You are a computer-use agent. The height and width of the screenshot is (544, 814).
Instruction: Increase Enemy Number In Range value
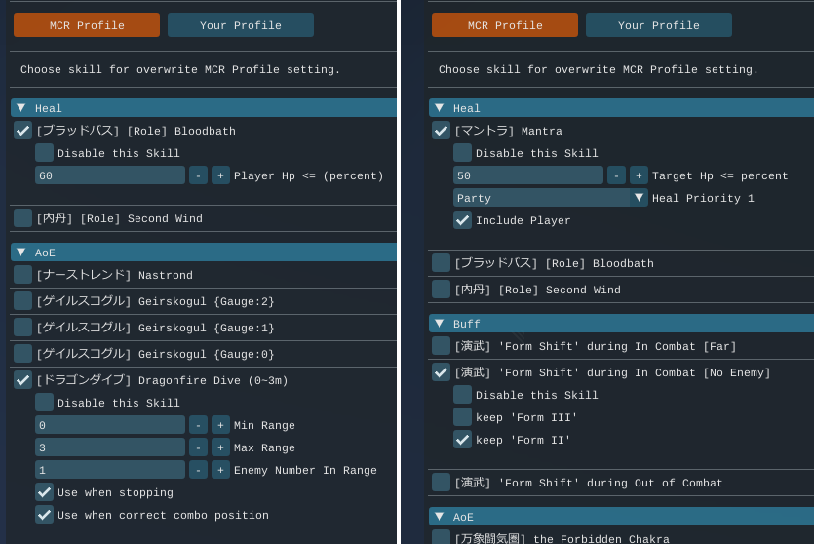click(220, 470)
